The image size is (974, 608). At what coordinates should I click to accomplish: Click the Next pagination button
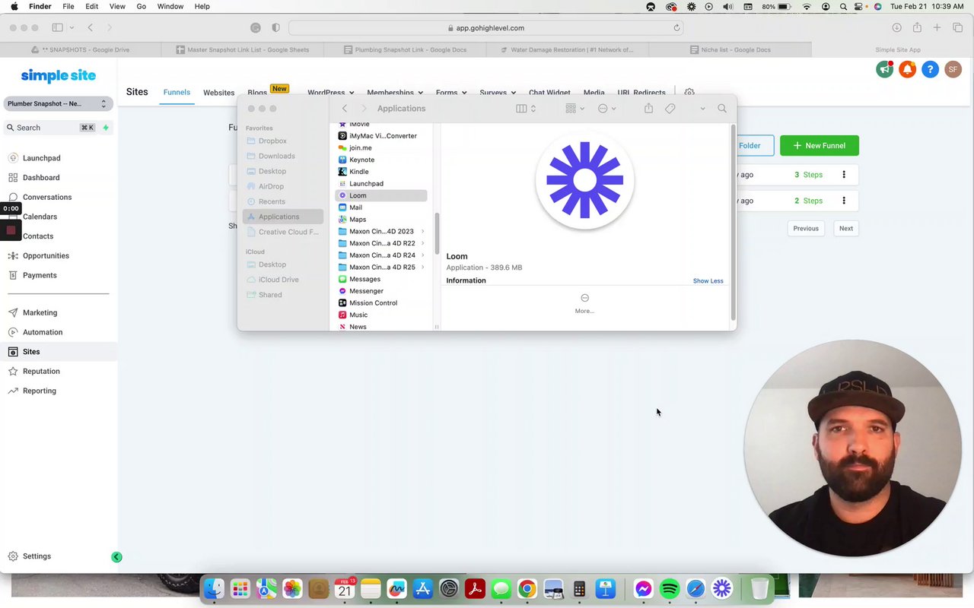click(845, 228)
